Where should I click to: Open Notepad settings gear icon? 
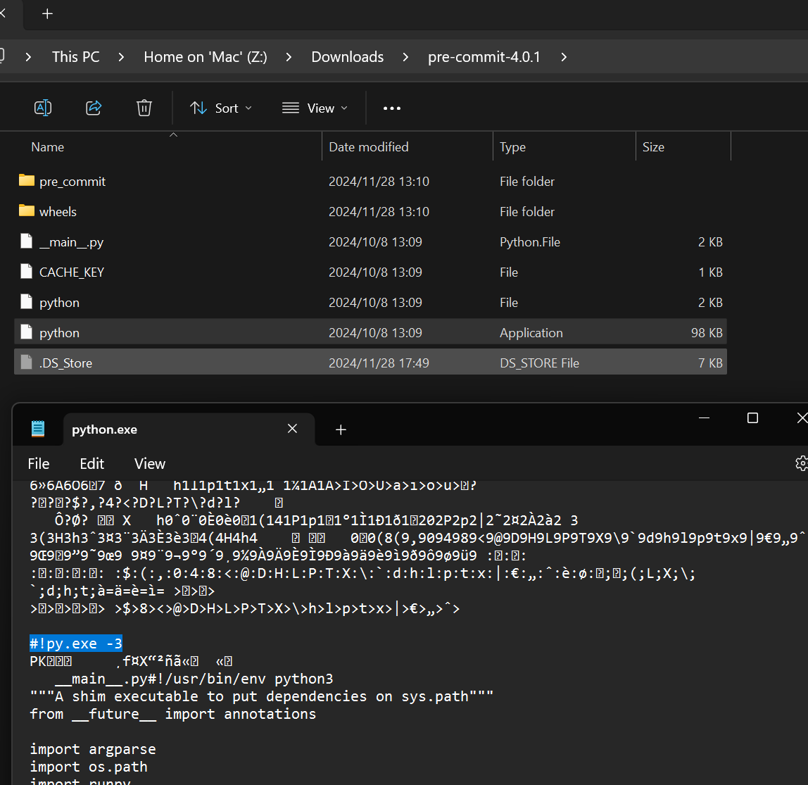[801, 463]
